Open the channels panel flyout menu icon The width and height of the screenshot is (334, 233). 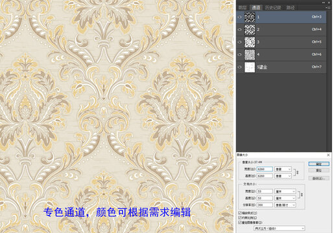(328, 8)
